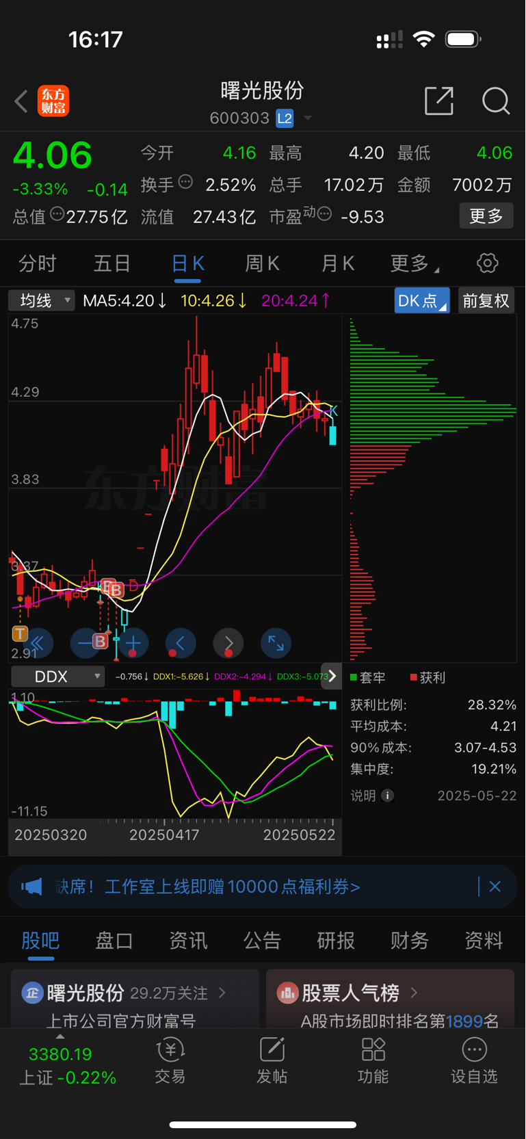Tap the 获利比例 28.32% value
The image size is (526, 1139).
pos(492,705)
